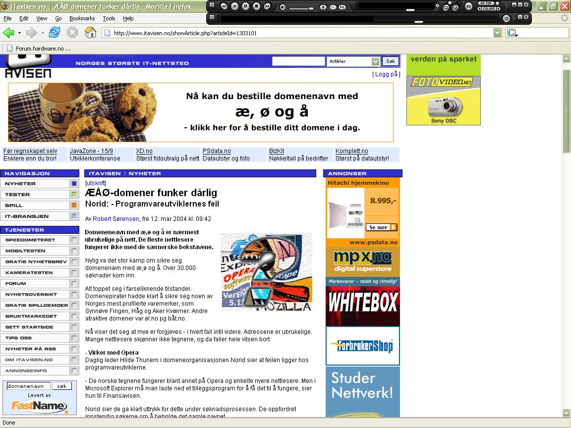Click the Se mer button in Hitachi ad
Screen dimensions: 571x428
point(381,227)
